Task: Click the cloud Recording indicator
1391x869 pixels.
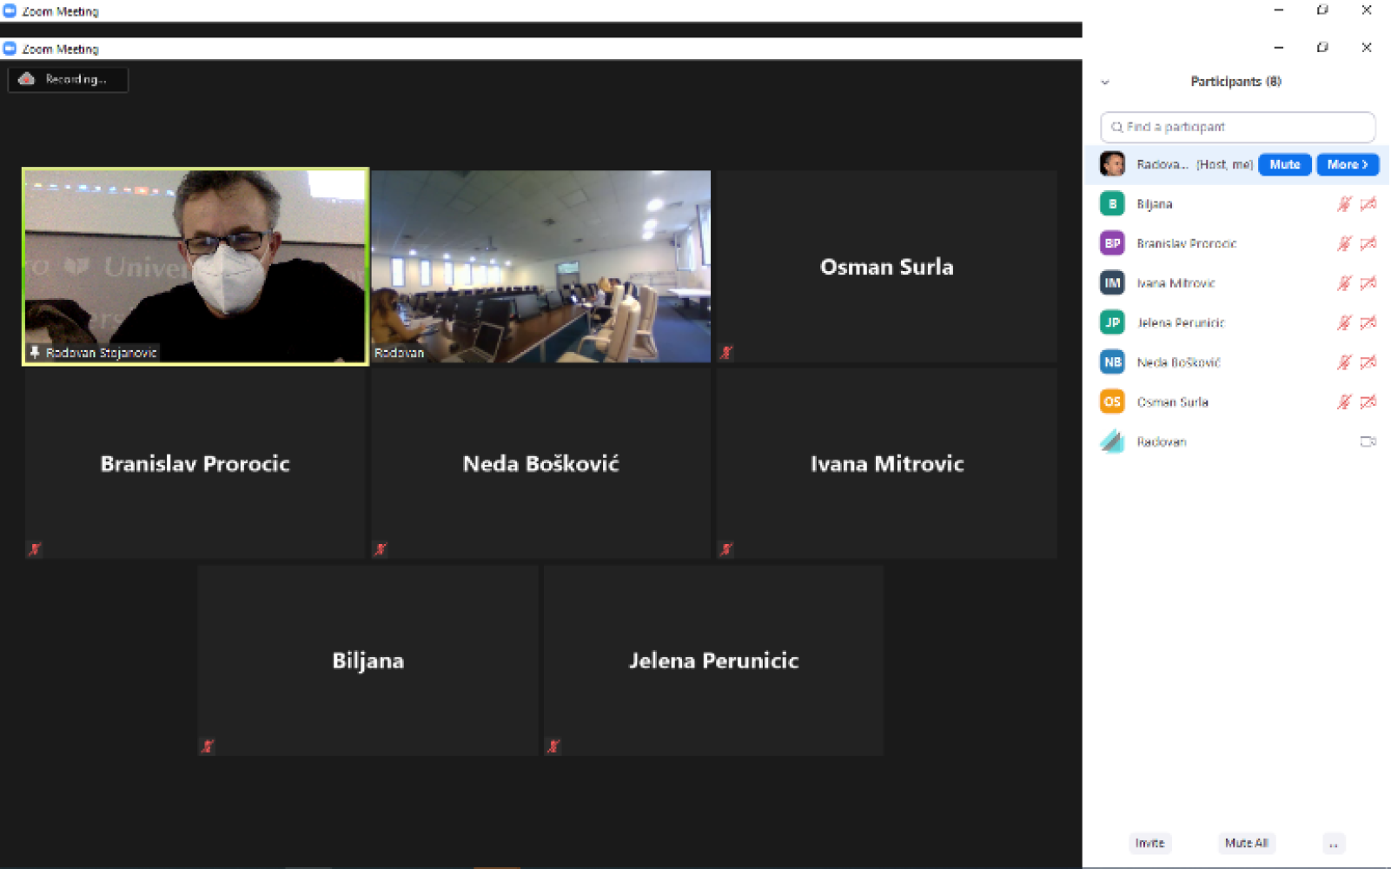Action: 68,79
